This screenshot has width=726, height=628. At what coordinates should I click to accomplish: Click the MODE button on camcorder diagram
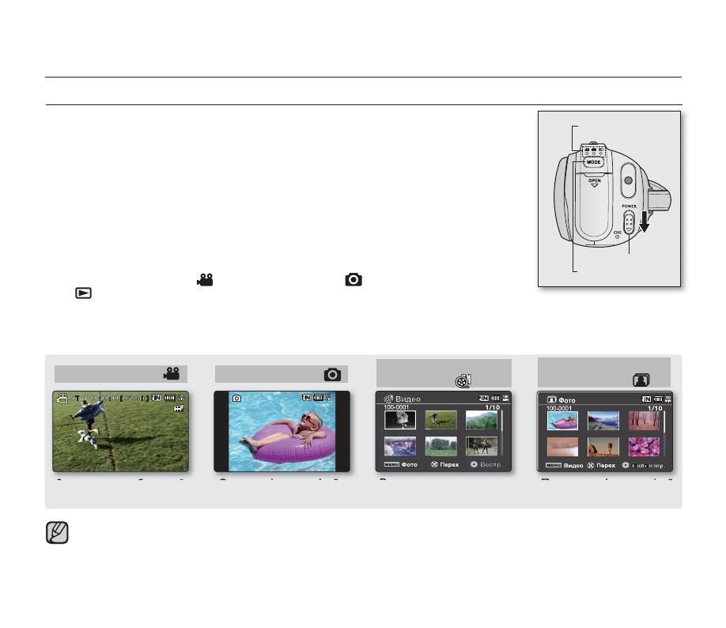[x=594, y=162]
